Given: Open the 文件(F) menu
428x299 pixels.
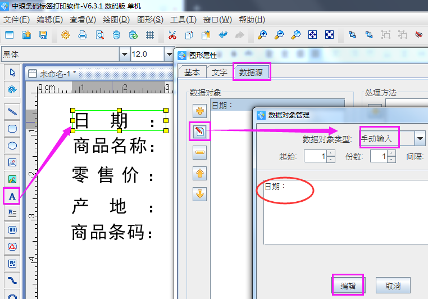Looking at the screenshot, I should pyautogui.click(x=16, y=20).
